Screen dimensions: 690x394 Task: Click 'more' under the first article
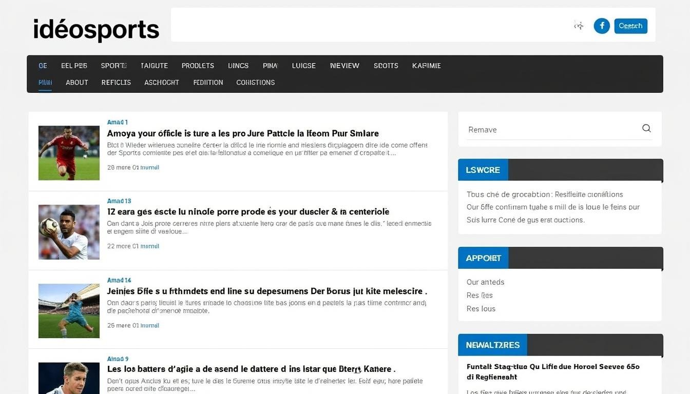(x=123, y=167)
